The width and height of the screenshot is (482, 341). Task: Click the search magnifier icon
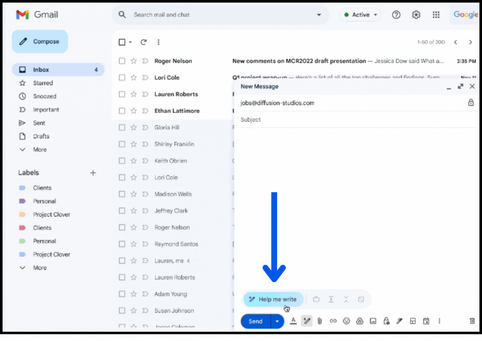pos(122,15)
